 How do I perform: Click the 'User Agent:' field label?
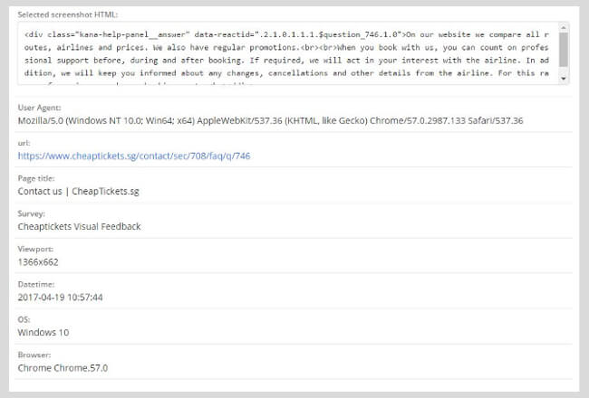pyautogui.click(x=39, y=108)
